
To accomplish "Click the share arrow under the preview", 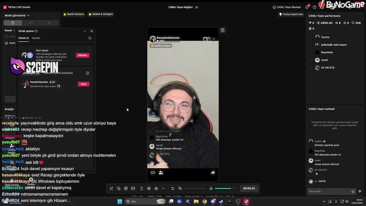I will pos(213,173).
